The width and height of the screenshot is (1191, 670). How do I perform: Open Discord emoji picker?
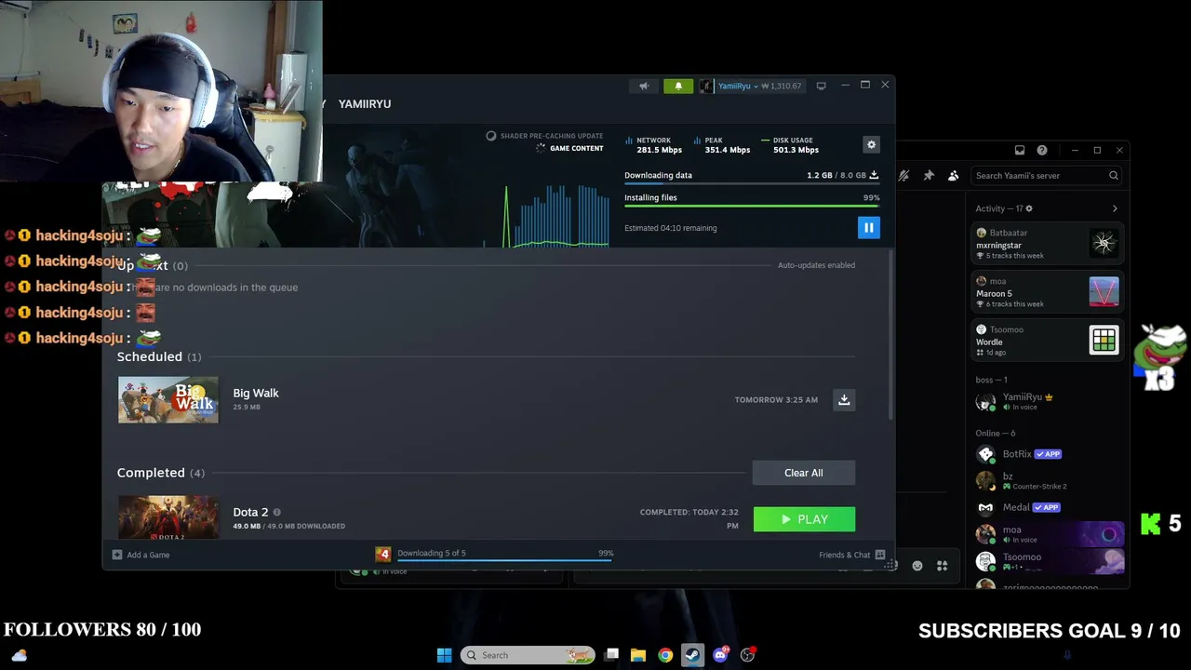tap(917, 566)
